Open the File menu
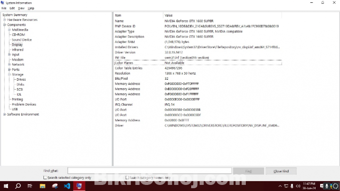The width and height of the screenshot is (340, 191). click(4, 8)
